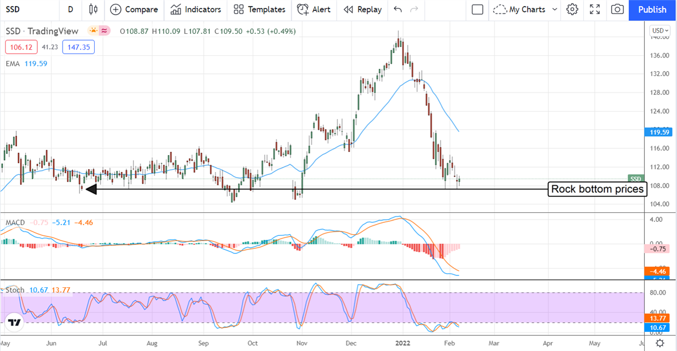677x351 pixels.
Task: Change the D daily interval
Action: coord(71,9)
